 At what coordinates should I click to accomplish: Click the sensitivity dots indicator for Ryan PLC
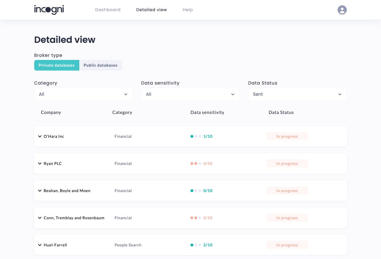[196, 164]
